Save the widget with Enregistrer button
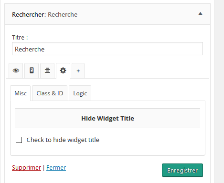Screen dimensions: 224x183 coord(182,170)
